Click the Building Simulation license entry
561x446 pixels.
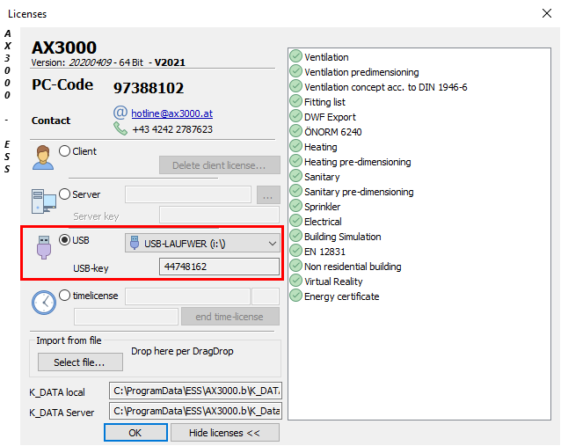pos(342,237)
